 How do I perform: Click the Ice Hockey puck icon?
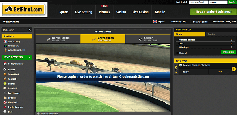[5, 93]
